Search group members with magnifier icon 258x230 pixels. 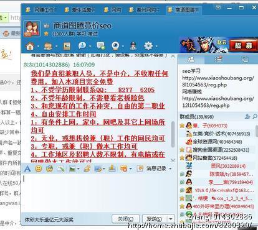click(255, 116)
